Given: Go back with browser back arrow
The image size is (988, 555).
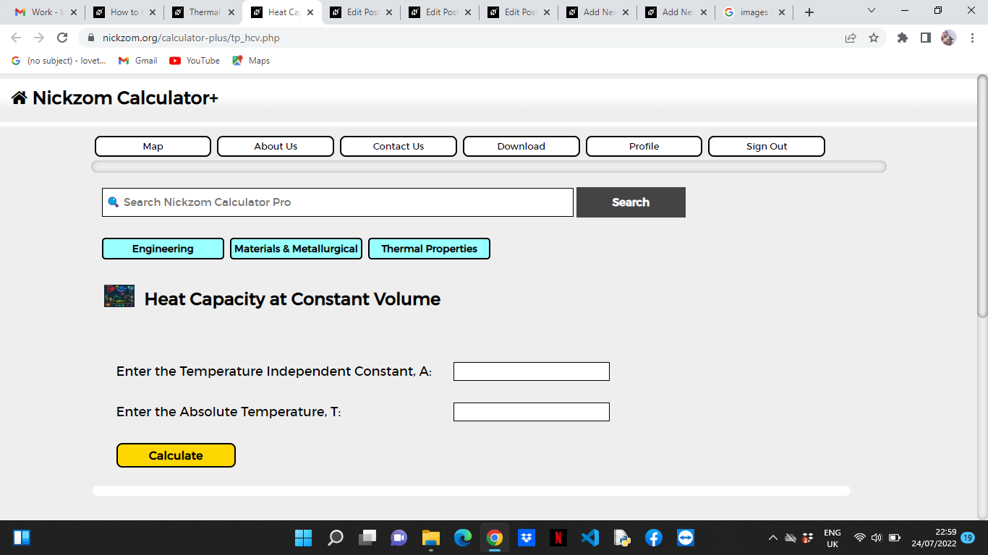Looking at the screenshot, I should coord(16,38).
